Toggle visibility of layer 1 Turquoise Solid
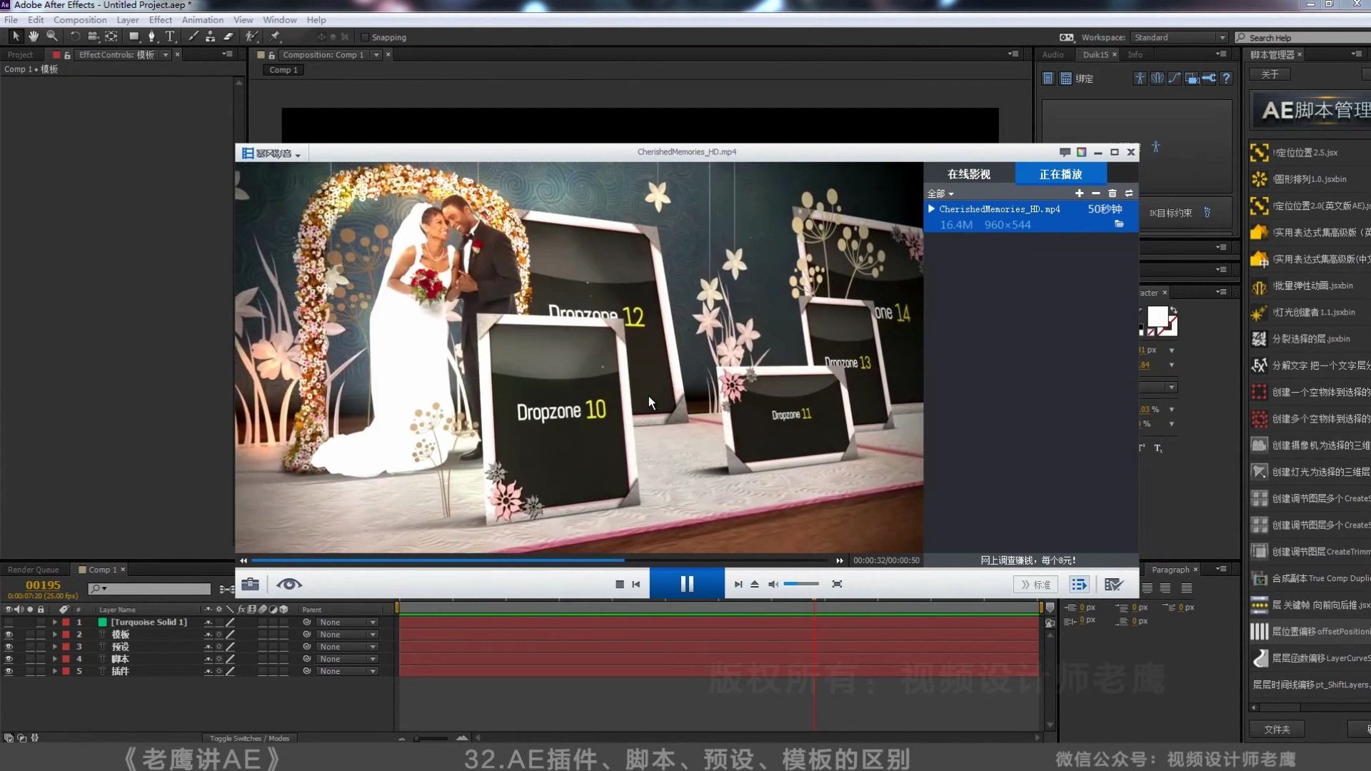 tap(9, 621)
